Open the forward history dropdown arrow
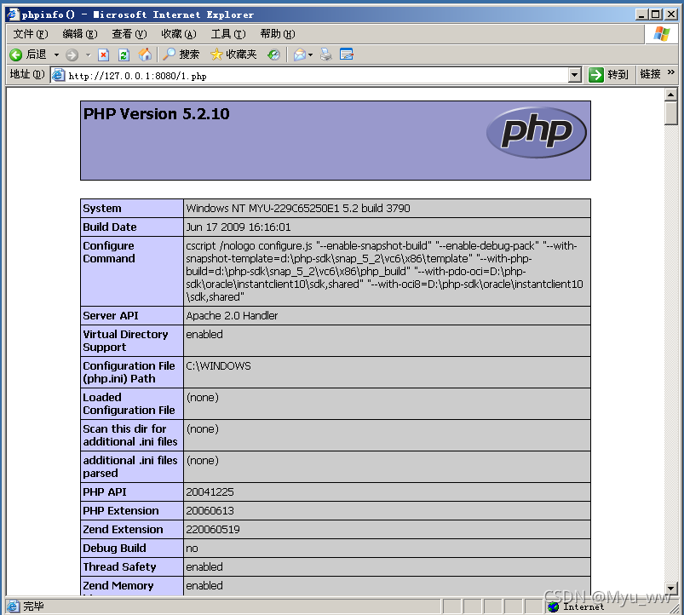 click(88, 55)
